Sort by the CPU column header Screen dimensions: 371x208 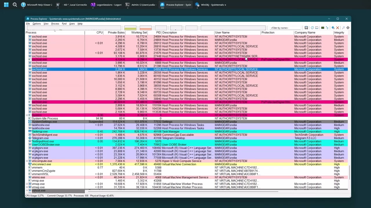click(x=94, y=33)
